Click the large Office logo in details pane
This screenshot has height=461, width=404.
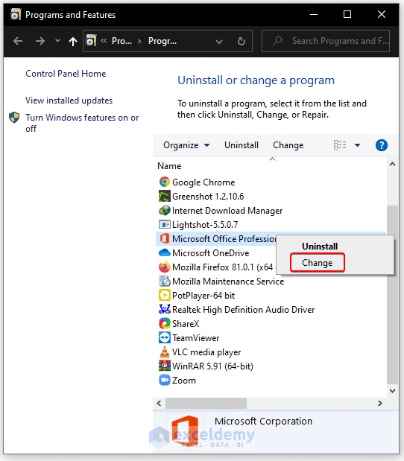[185, 431]
